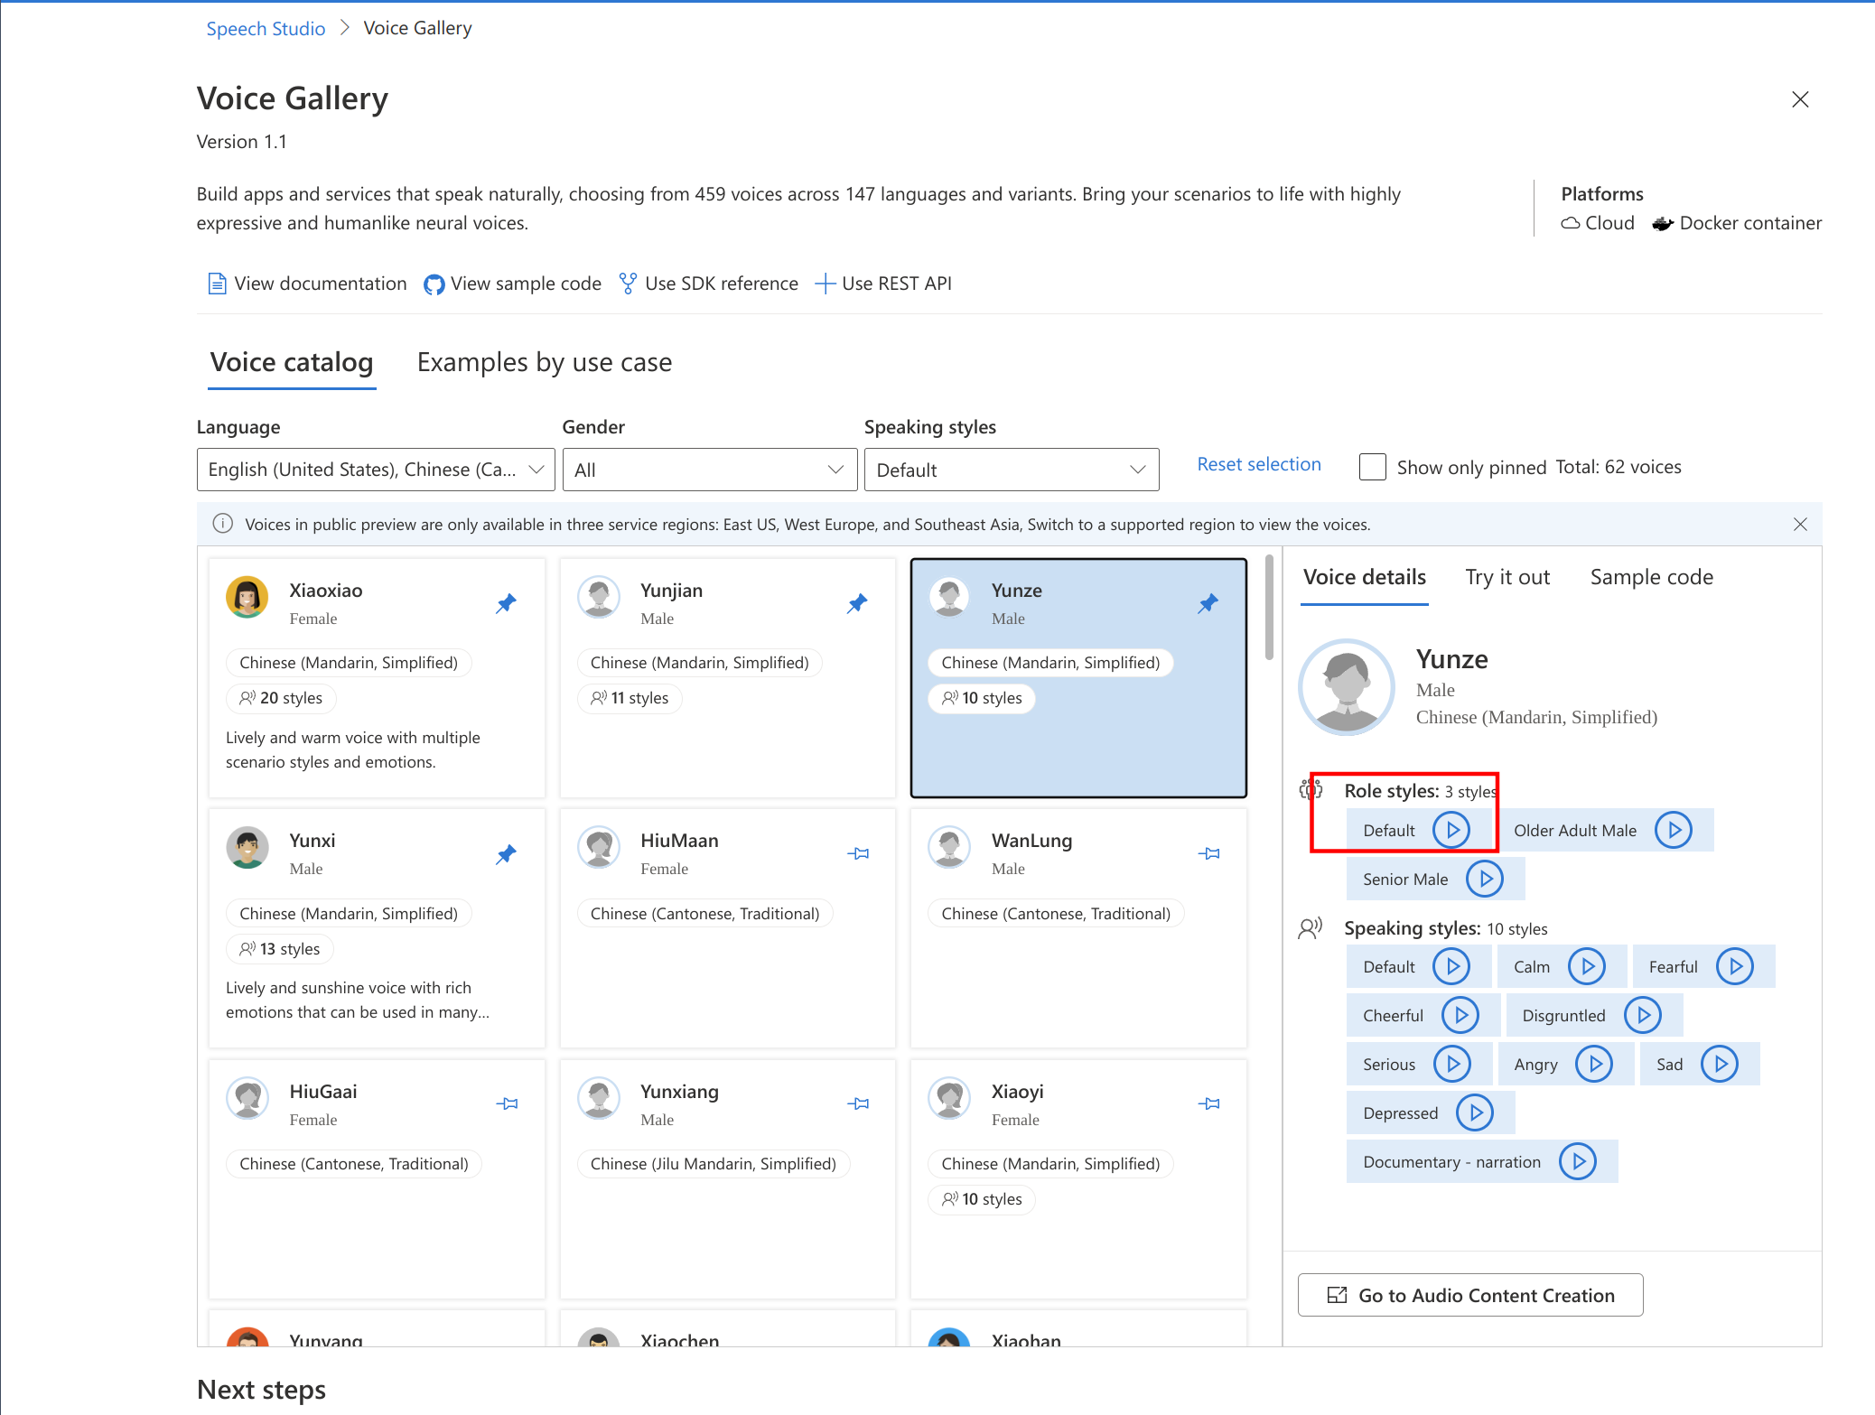Image resolution: width=1875 pixels, height=1415 pixels.
Task: Select the Yunxiang voice name
Action: coord(679,1091)
